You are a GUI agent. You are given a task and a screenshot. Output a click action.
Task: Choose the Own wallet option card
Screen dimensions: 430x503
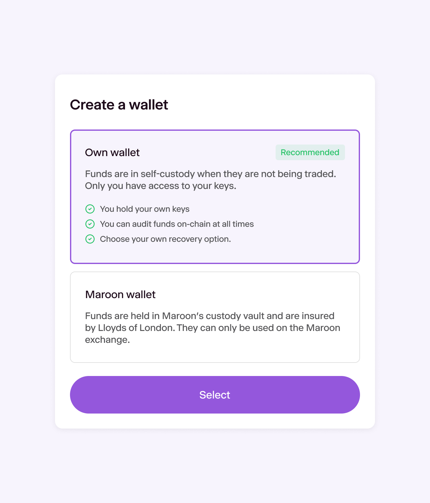[215, 197]
